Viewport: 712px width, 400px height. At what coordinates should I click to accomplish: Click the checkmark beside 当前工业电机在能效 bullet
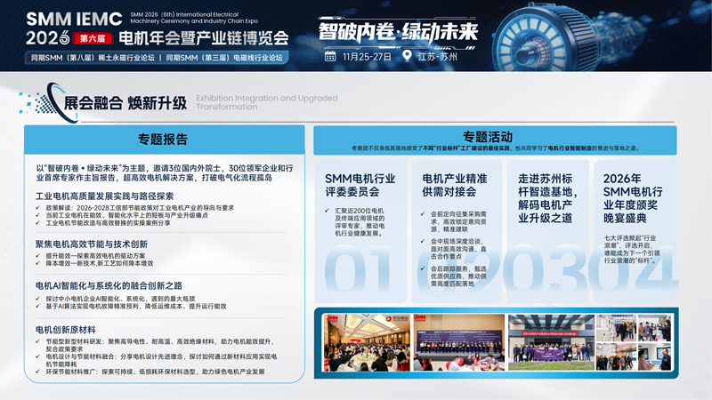click(38, 215)
